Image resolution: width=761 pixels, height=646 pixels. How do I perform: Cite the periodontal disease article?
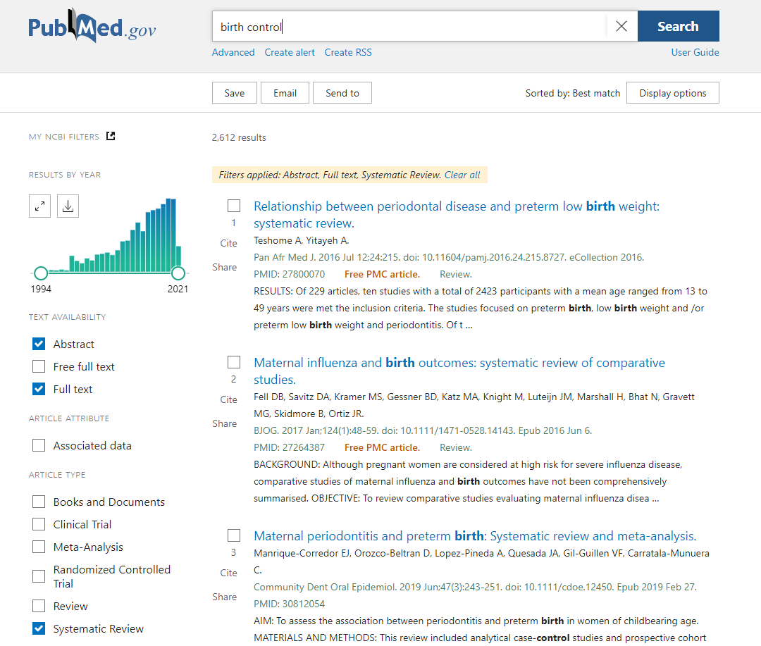pos(228,243)
